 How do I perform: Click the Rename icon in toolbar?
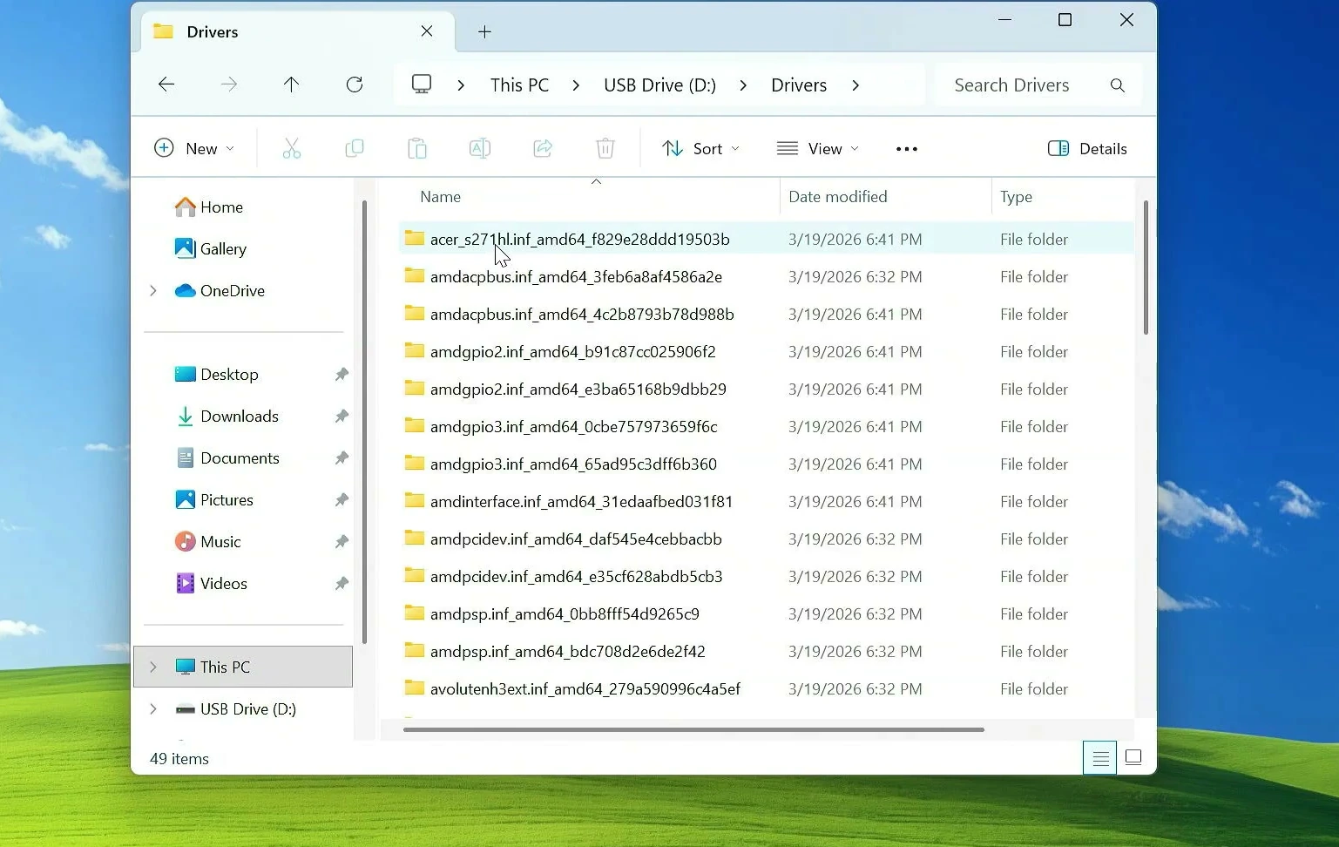coord(480,149)
